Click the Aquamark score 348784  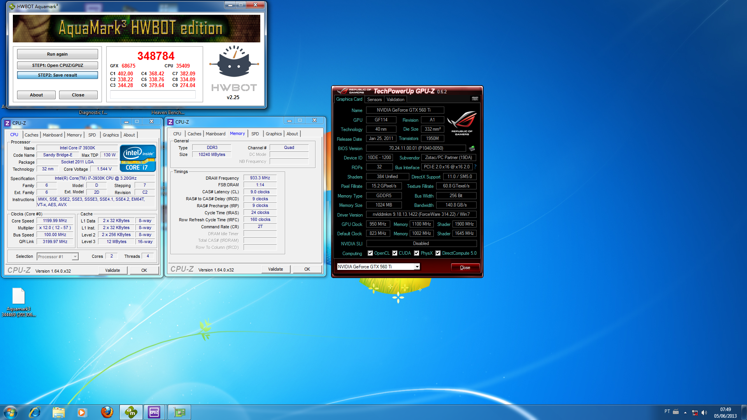tap(156, 56)
